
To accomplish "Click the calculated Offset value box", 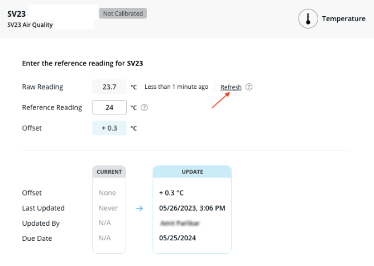I will click(x=109, y=128).
